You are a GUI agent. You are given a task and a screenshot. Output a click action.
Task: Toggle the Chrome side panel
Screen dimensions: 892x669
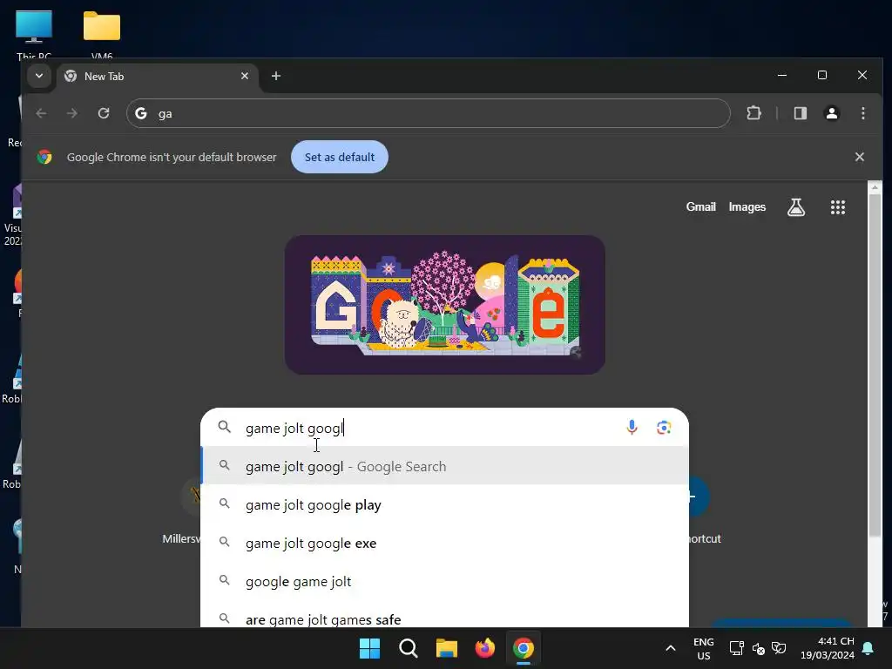(801, 113)
